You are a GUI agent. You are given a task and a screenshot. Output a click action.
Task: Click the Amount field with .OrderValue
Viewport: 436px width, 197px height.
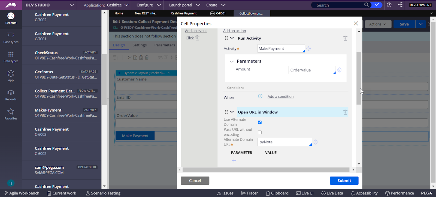coord(312,70)
